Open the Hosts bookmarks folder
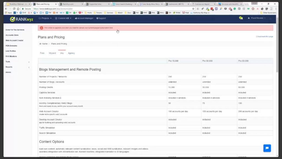282x159 pixels. 88,13
